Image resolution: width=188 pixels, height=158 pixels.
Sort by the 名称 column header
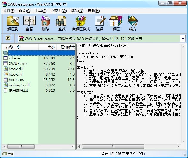pyautogui.click(x=20, y=47)
